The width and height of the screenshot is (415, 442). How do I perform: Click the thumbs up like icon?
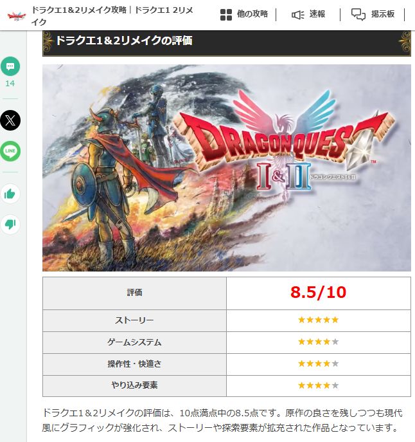(10, 194)
